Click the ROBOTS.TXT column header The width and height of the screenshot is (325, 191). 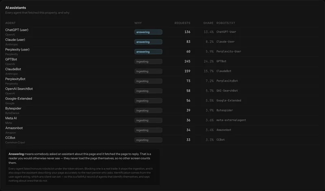[x=226, y=23]
